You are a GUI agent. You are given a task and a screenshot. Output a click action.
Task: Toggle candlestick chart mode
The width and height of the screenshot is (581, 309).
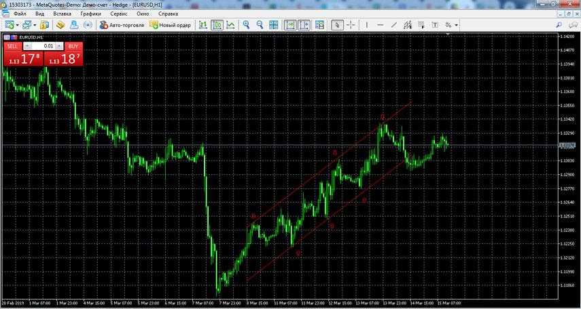click(x=217, y=25)
